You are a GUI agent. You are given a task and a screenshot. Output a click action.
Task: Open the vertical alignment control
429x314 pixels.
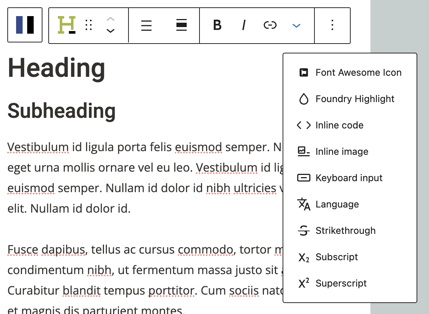[x=182, y=25]
